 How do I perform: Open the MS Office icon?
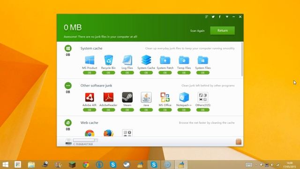click(x=165, y=97)
